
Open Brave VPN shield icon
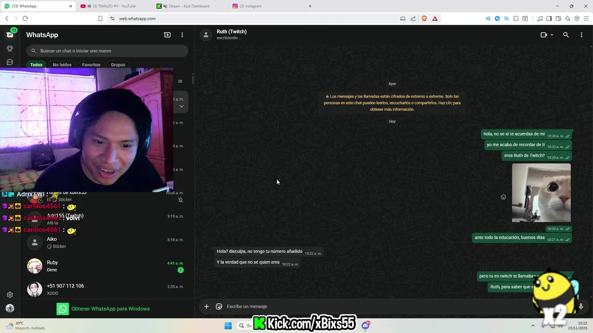577,18
